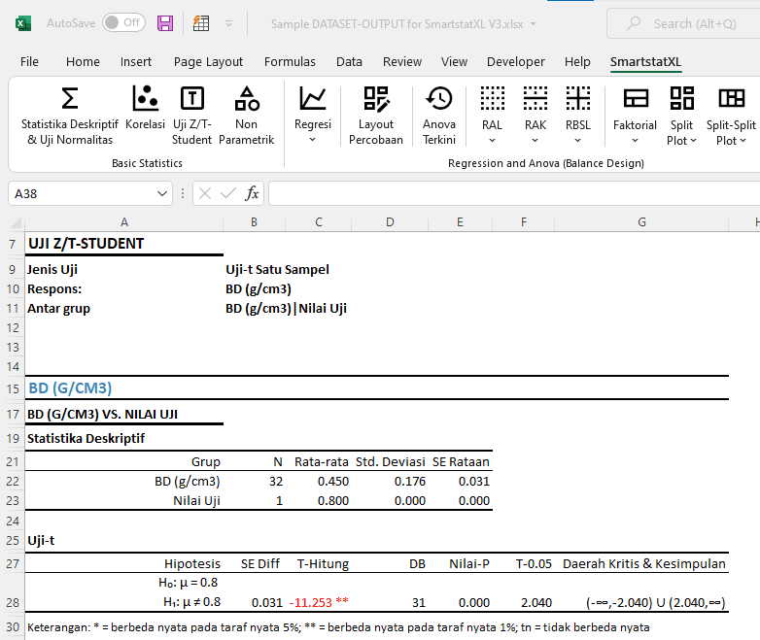Click the Save icon in title bar
This screenshot has width=760, height=640.
165,22
